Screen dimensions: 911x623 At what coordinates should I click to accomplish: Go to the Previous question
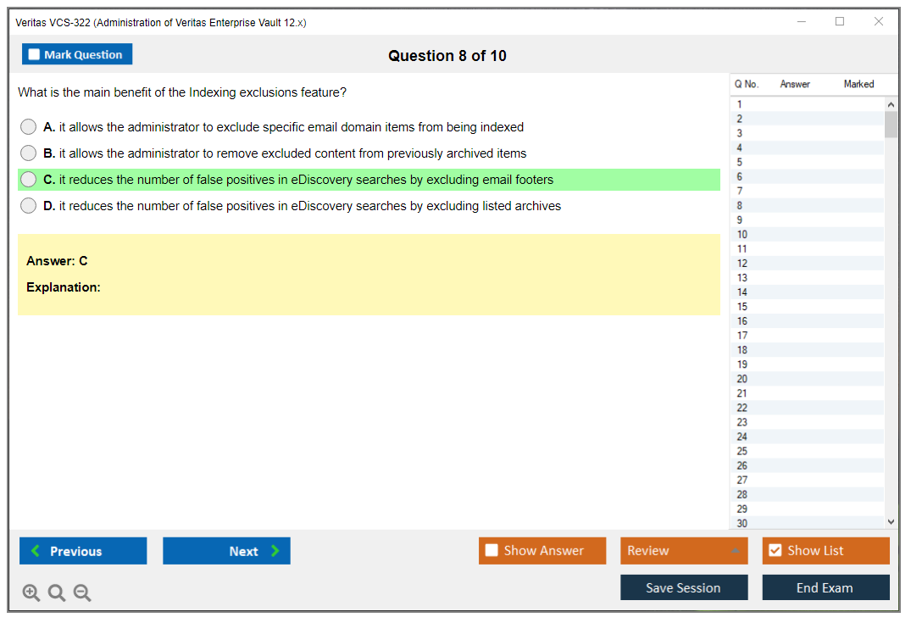tap(83, 551)
